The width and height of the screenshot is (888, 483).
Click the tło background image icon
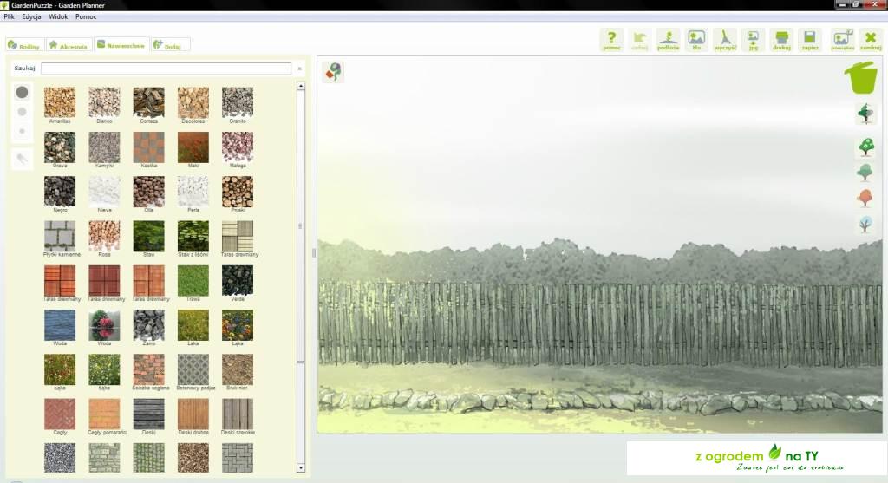pyautogui.click(x=695, y=39)
